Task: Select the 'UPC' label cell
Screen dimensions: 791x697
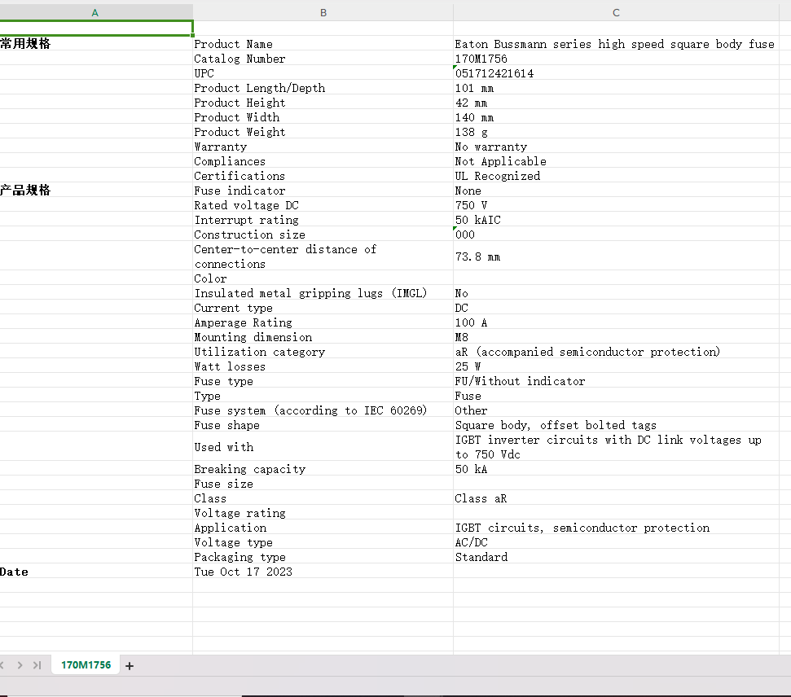Action: point(323,73)
